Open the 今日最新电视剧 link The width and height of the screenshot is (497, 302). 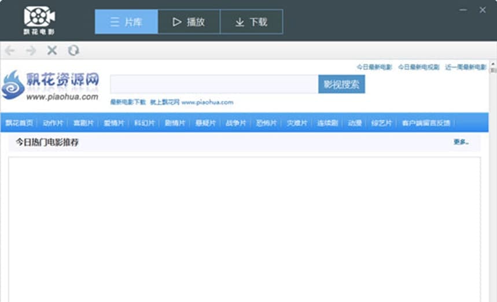tap(419, 67)
